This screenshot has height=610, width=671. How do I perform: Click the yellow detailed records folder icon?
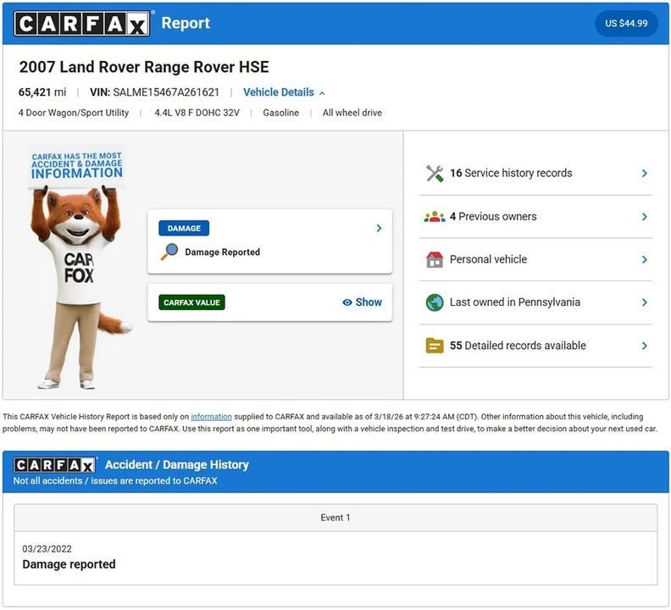pyautogui.click(x=435, y=346)
